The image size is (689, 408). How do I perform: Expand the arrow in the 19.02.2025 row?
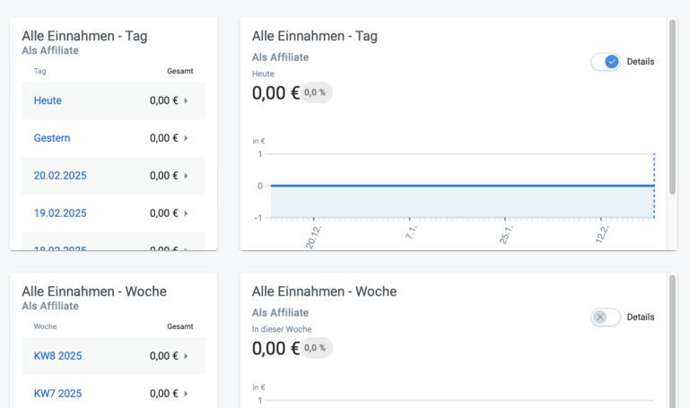186,213
